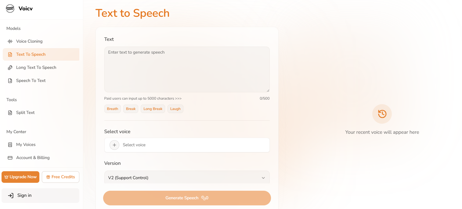
Task: Click the My Voices sidebar icon
Action: coord(10,145)
